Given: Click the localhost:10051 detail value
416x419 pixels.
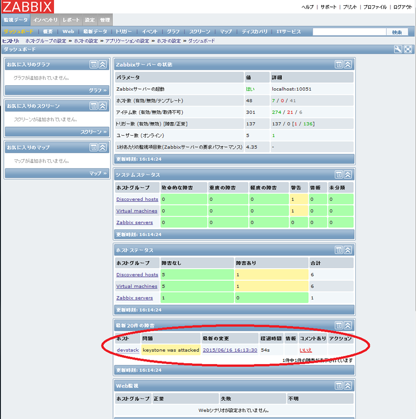Looking at the screenshot, I should click(x=291, y=89).
